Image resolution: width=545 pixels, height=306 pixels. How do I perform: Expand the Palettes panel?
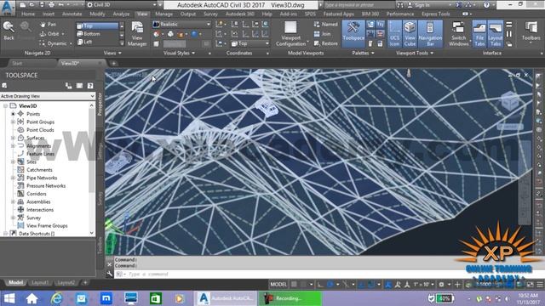pos(363,53)
